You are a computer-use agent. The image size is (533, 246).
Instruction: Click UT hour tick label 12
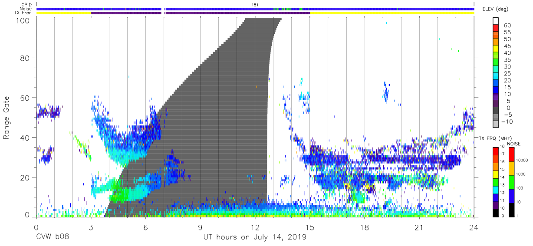click(x=255, y=228)
